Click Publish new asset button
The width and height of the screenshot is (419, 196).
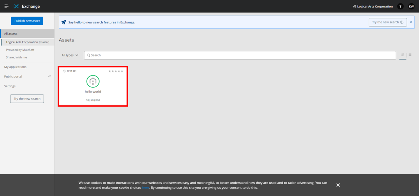coord(27,21)
